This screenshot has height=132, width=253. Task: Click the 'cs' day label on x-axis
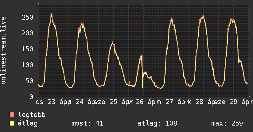click(40, 102)
